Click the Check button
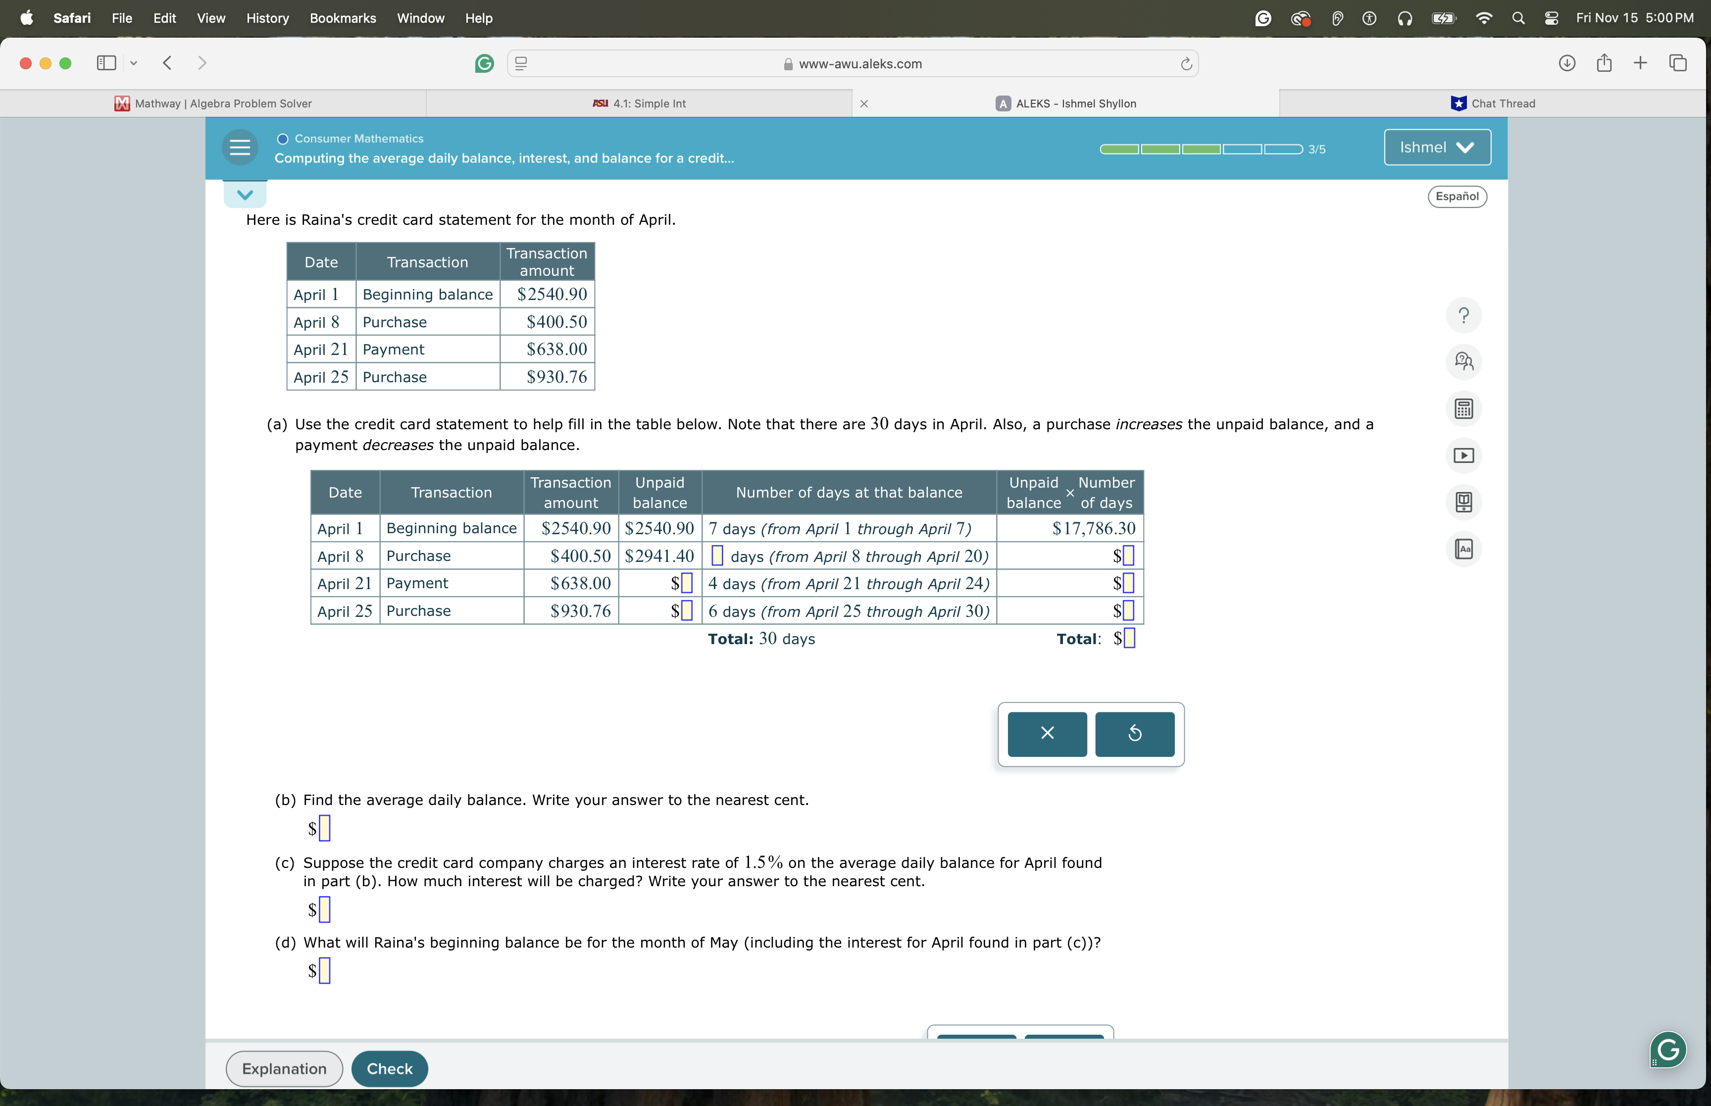 pos(389,1068)
